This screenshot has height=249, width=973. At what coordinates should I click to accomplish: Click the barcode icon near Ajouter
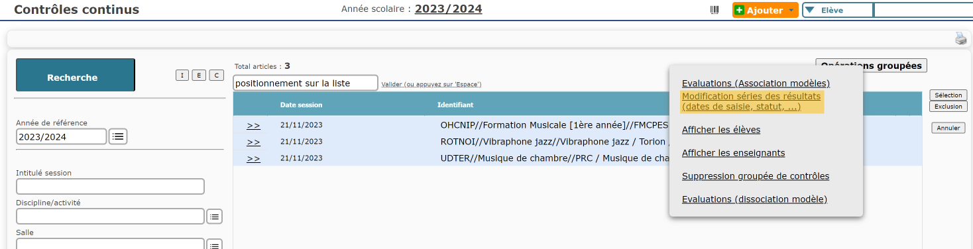(715, 11)
